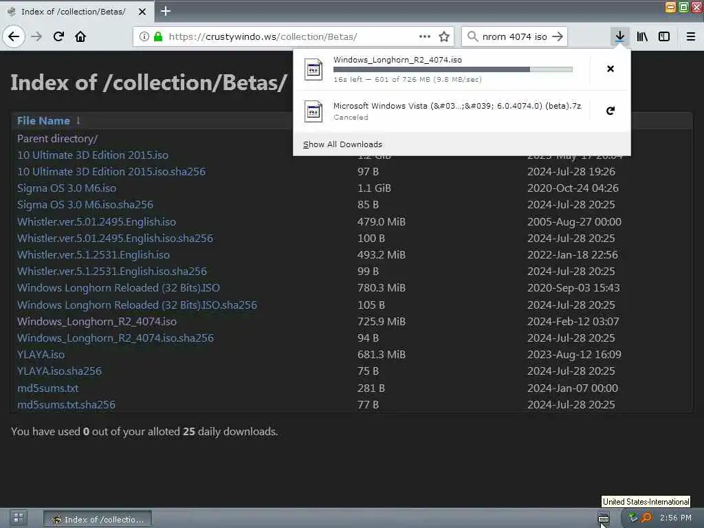Image resolution: width=704 pixels, height=528 pixels.
Task: Open md5sums.txt
Action: point(47,388)
